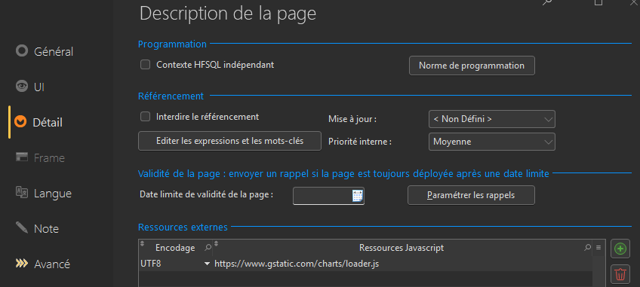640x287 pixels.
Task: Click the orange Détail icon
Action: pos(20,121)
